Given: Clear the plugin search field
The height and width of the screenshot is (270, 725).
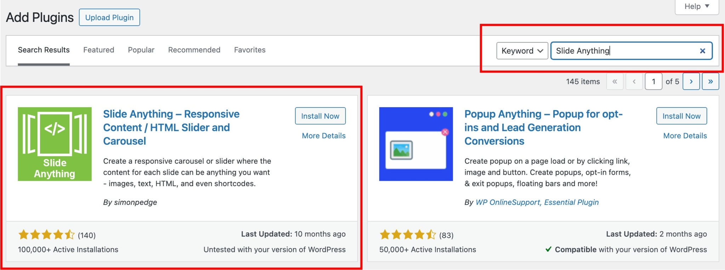Looking at the screenshot, I should click(x=703, y=51).
